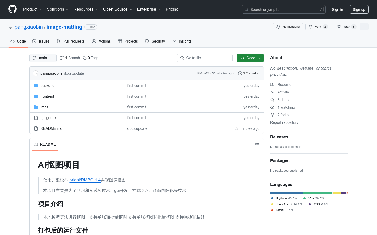Expand the Solutions menu
Screen dimensions: 377x235
coord(58,9)
